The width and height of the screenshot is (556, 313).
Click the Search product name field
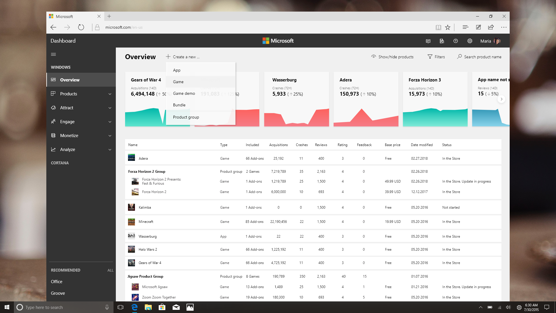click(479, 57)
